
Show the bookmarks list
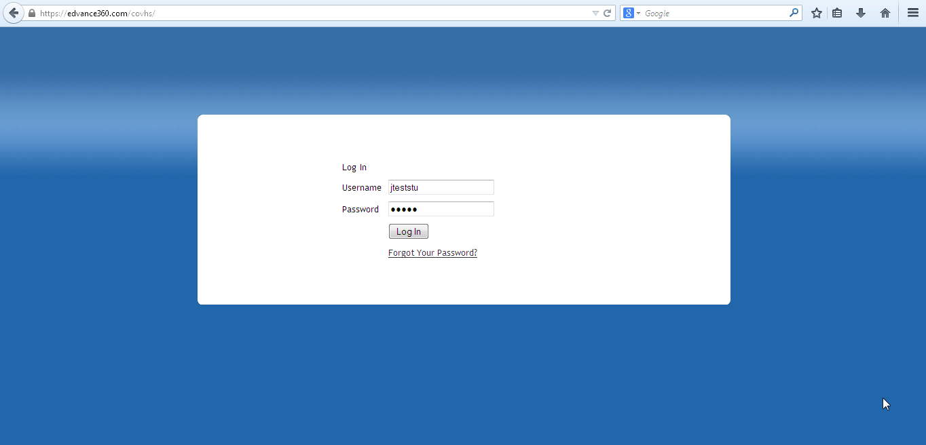[x=837, y=13]
